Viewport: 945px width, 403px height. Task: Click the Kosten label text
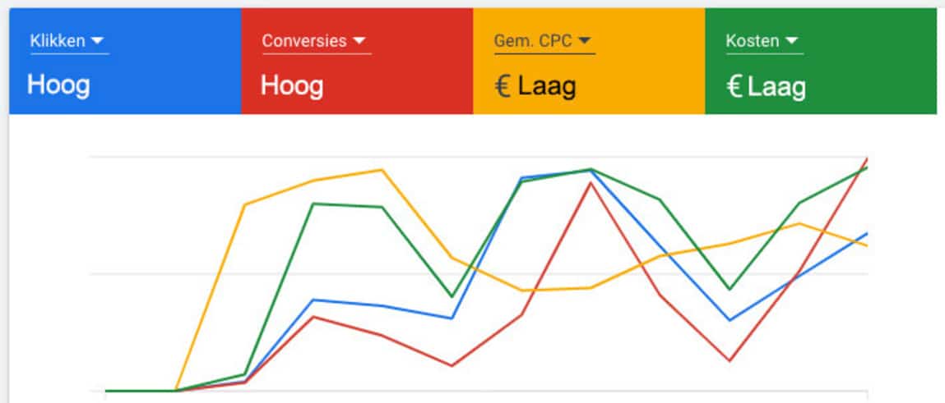coord(753,41)
